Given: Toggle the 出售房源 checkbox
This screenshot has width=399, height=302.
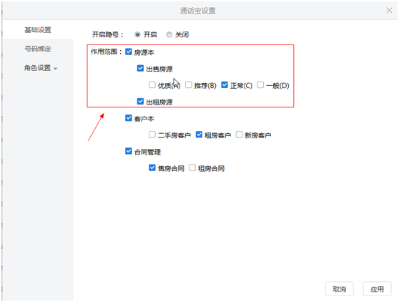Looking at the screenshot, I should tap(140, 68).
